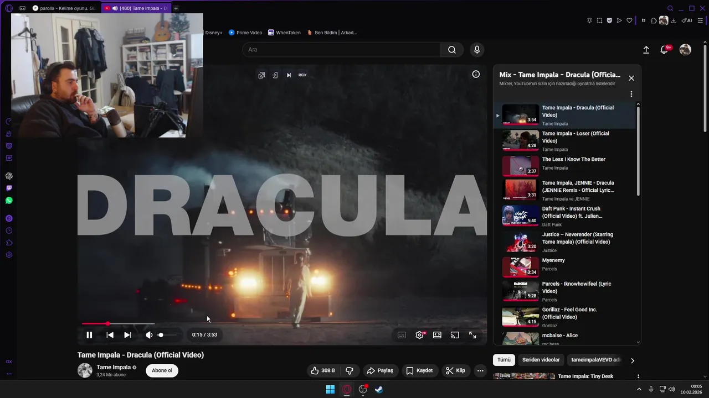
Task: Click the Abone ol subscribe button
Action: (x=162, y=370)
